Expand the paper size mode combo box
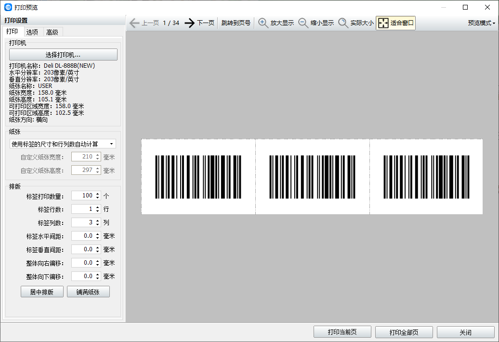Image resolution: width=499 pixels, height=342 pixels. [x=63, y=144]
